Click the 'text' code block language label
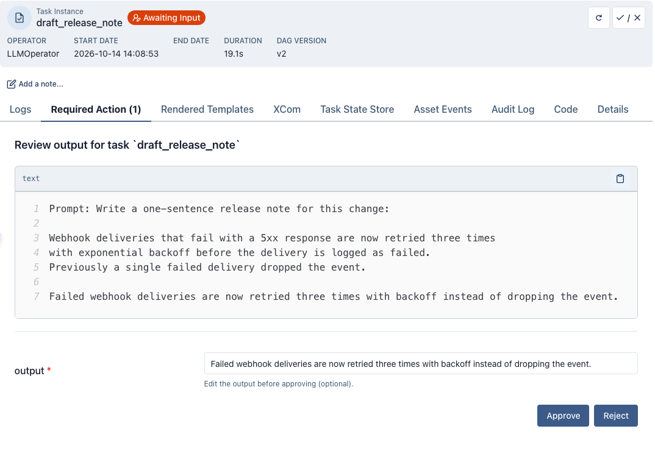655x451 pixels. (31, 179)
